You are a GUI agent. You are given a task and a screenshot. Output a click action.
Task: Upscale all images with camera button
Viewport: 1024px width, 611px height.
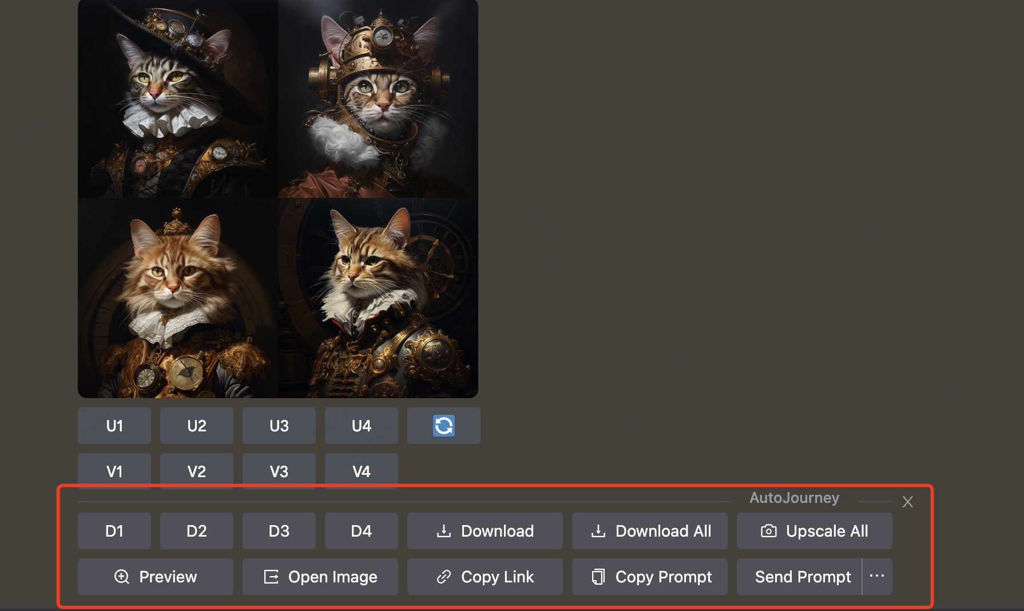814,531
